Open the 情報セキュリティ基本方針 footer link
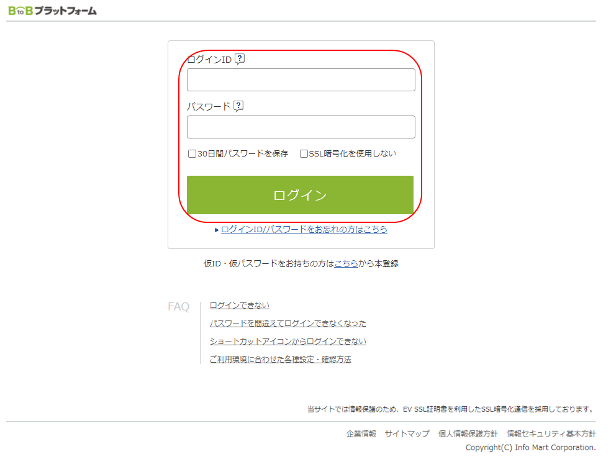Screen dimensions: 611x462 (x=551, y=434)
